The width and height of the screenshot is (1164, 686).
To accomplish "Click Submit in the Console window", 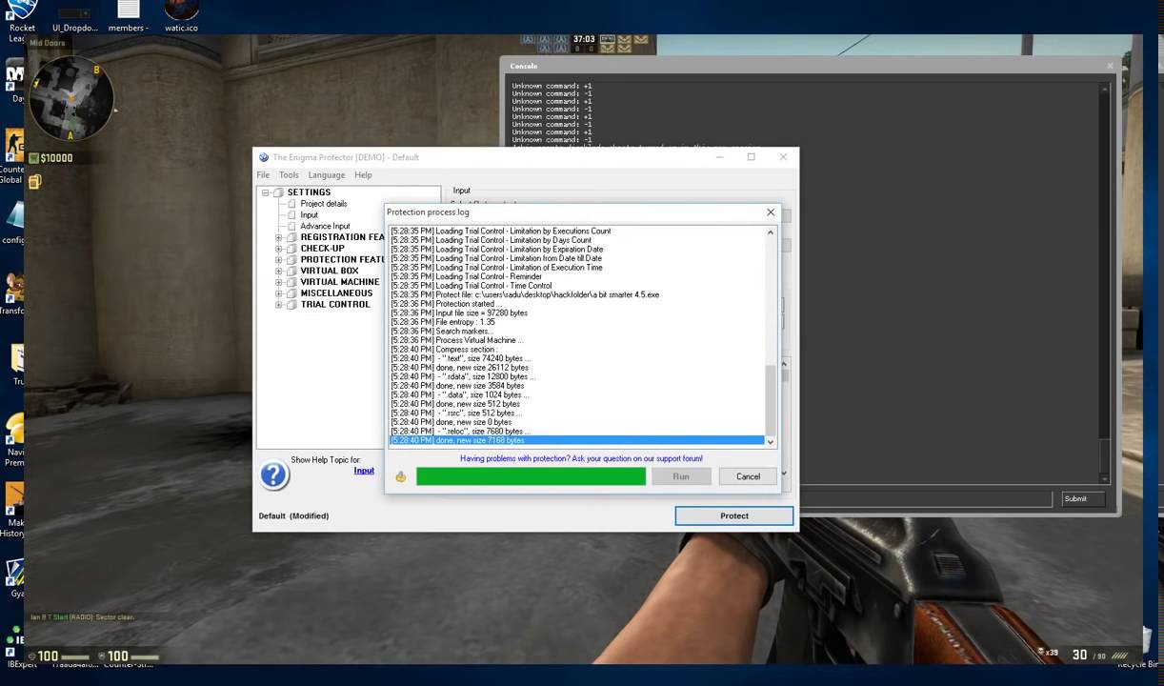I will tap(1083, 498).
